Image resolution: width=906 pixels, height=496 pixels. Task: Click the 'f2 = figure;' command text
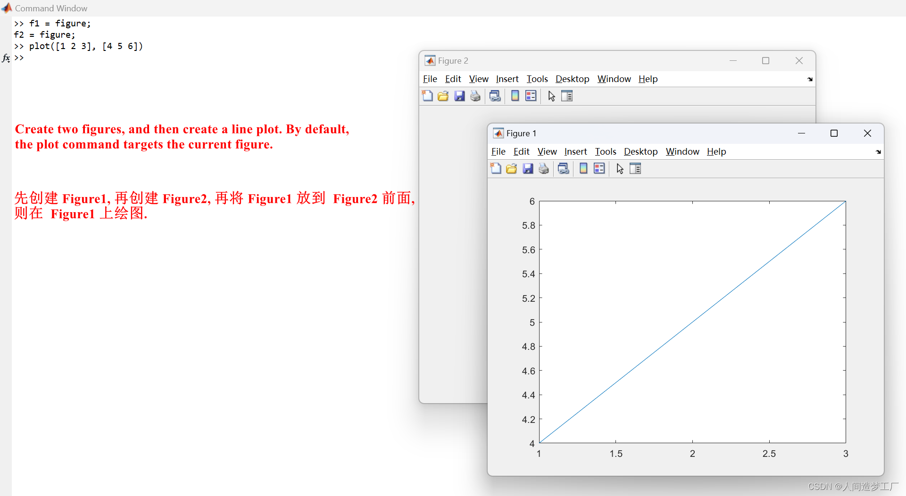44,35
